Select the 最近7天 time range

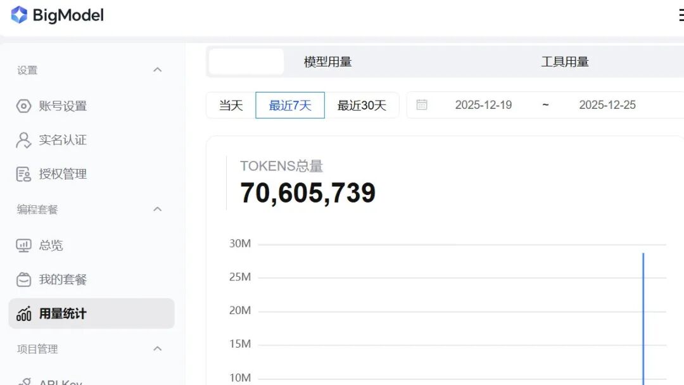coord(290,105)
